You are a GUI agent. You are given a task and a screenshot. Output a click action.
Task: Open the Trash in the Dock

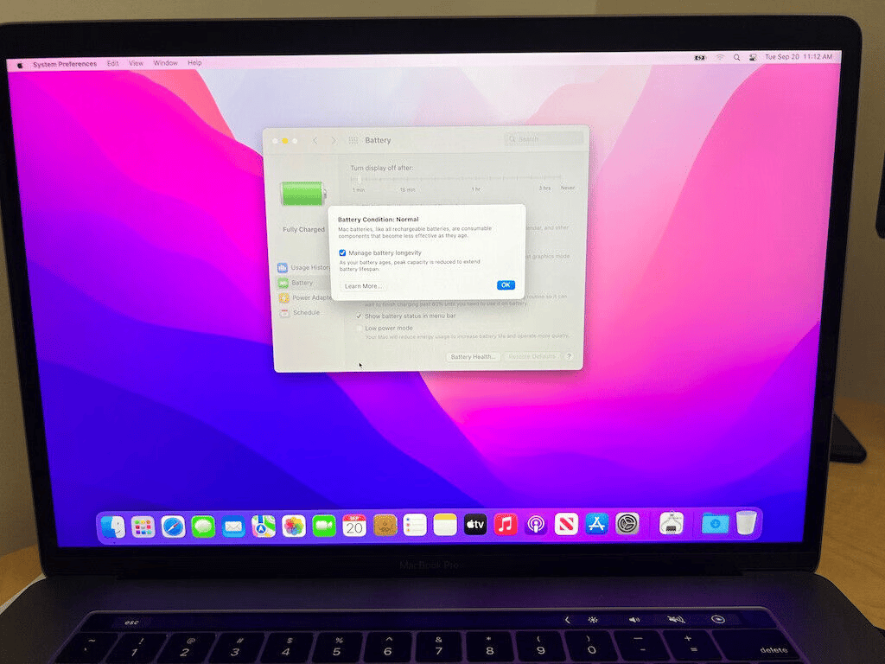pyautogui.click(x=746, y=523)
